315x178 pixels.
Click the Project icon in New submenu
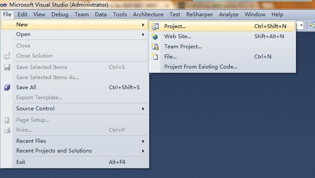tap(155, 26)
